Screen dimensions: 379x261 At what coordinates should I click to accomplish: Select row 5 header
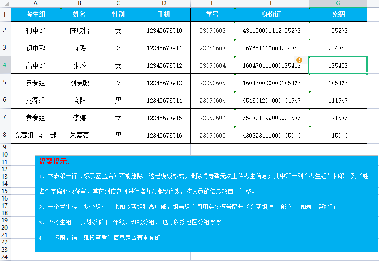(4, 82)
